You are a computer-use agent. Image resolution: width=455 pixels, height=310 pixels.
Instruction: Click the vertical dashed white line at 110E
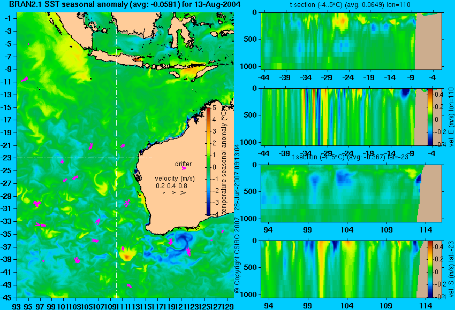[116, 155]
